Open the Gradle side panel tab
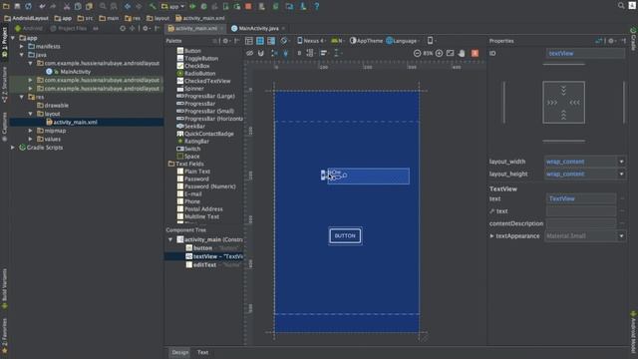The image size is (638, 359). (x=633, y=39)
